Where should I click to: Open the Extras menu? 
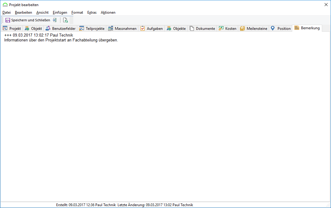click(92, 12)
